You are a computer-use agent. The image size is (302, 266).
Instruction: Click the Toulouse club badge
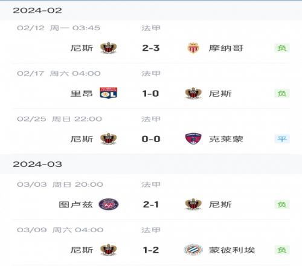point(109,204)
